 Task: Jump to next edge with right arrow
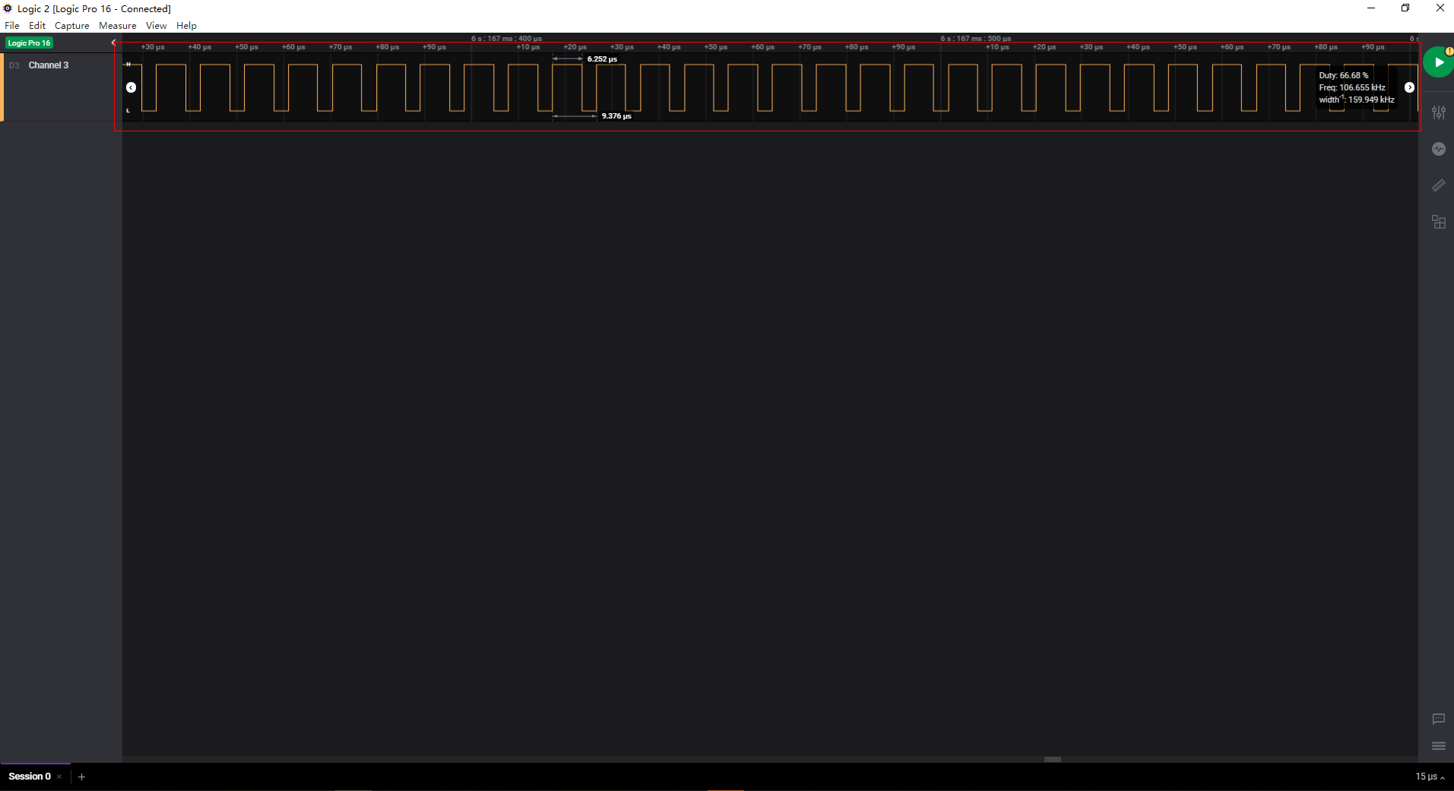click(1409, 87)
